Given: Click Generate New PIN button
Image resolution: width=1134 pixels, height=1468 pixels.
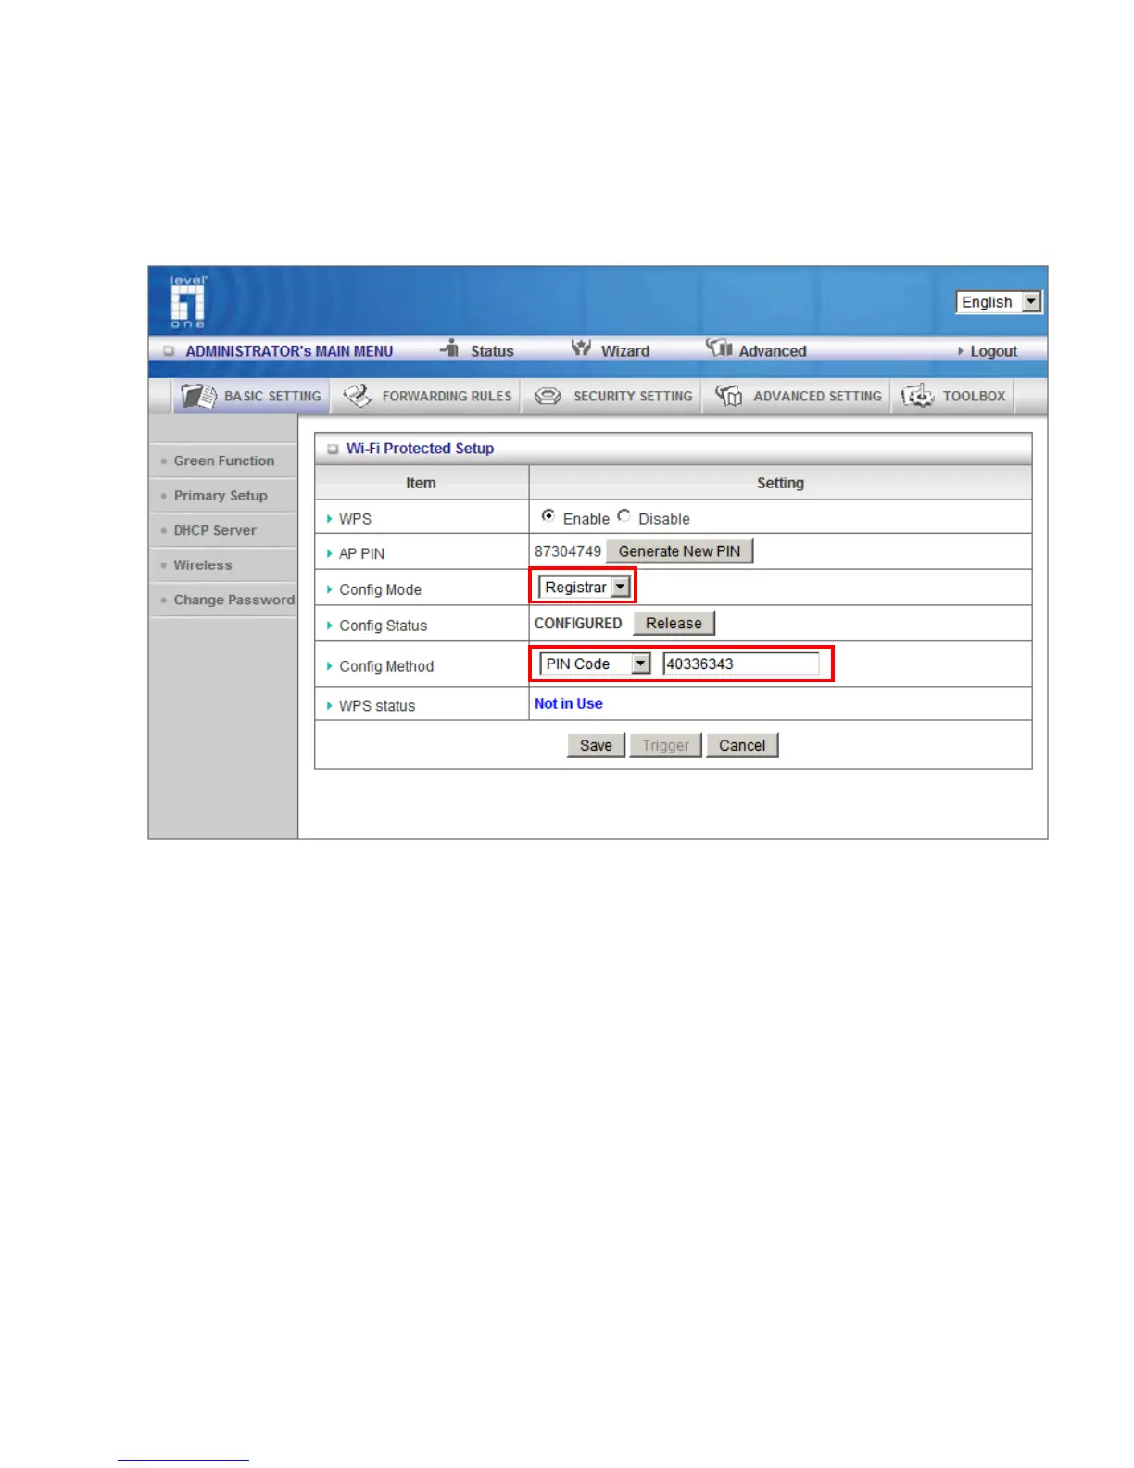Looking at the screenshot, I should [x=679, y=551].
